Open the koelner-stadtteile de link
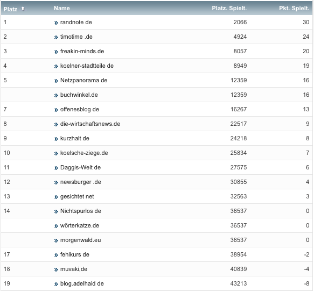 [x=87, y=66]
